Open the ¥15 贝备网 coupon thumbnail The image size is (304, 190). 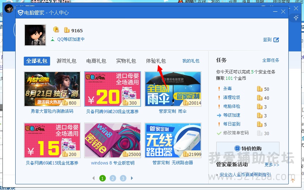52,140
